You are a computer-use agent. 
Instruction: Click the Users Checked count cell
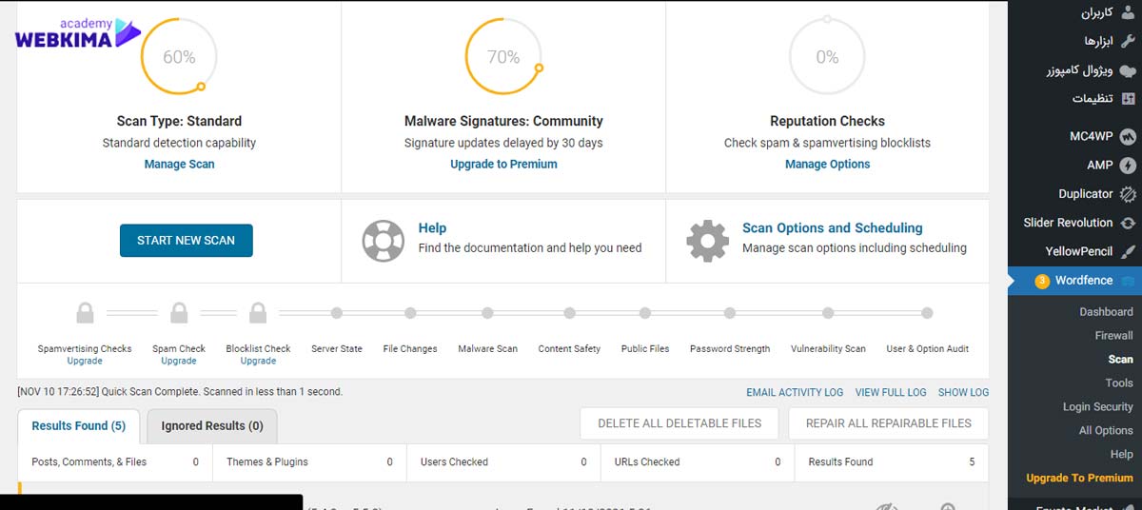pyautogui.click(x=503, y=461)
